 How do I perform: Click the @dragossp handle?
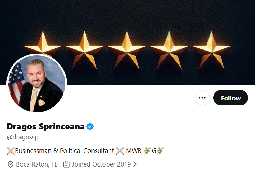point(23,137)
